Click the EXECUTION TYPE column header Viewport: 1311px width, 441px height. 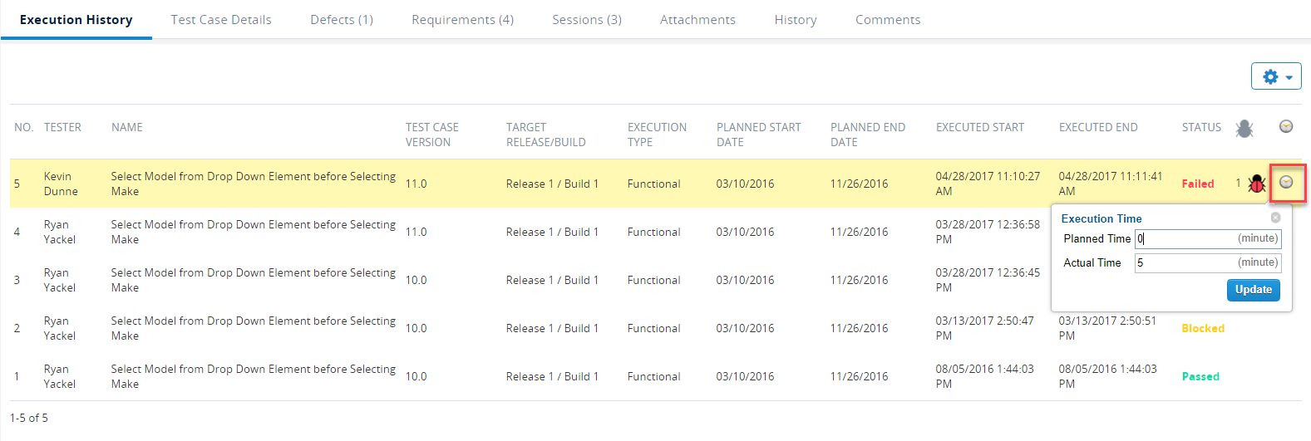click(x=657, y=135)
